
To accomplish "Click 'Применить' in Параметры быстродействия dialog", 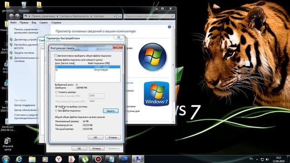I will tap(114, 149).
